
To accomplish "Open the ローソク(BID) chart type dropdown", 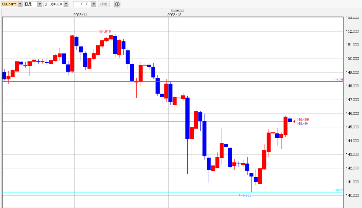I will coord(66,4).
